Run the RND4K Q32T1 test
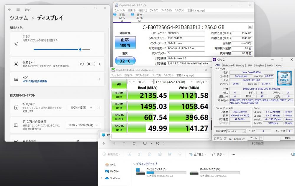 tap(119, 117)
